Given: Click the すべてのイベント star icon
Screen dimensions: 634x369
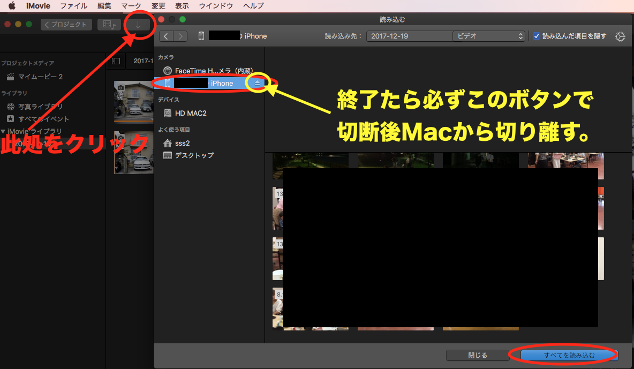Looking at the screenshot, I should pos(11,118).
